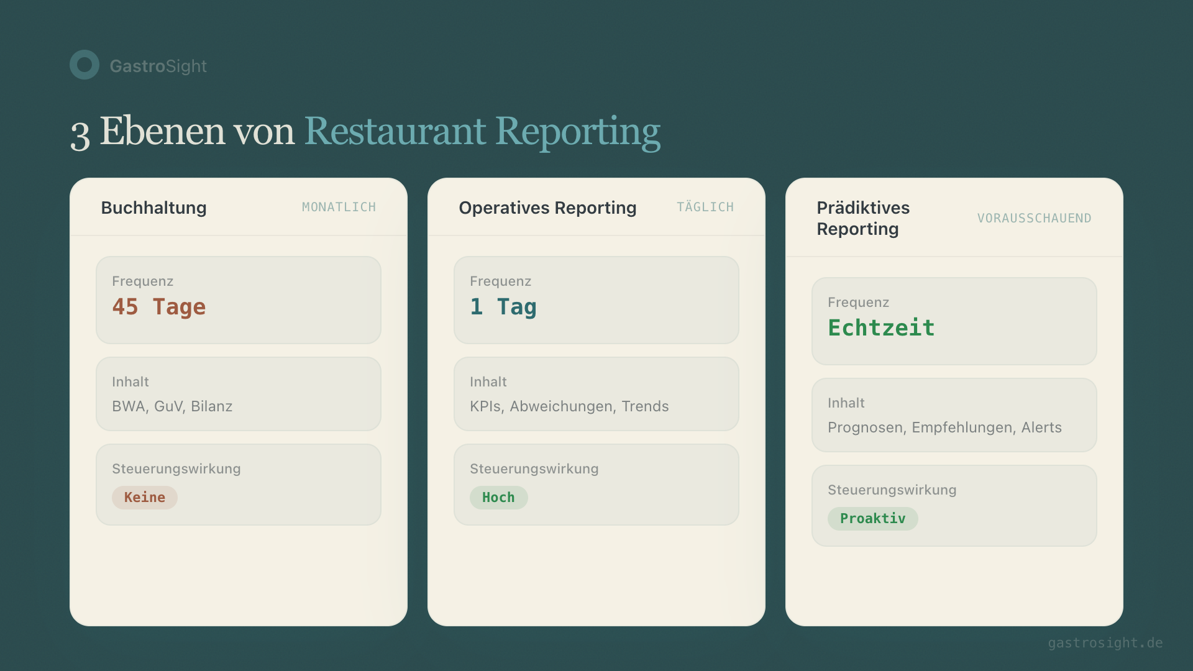1193x671 pixels.
Task: Click the TÄGLICH tag
Action: point(705,207)
